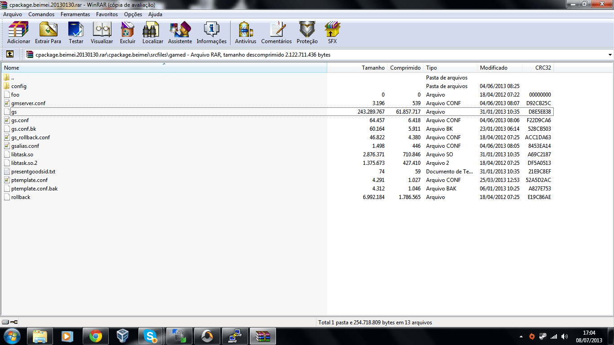Go up one folder level icon
Screen dimensions: 614x345
pos(10,54)
